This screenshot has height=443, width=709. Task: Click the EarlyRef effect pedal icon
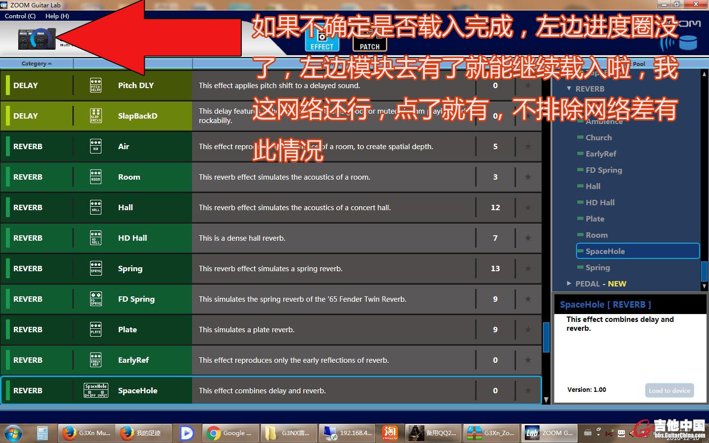[x=96, y=360]
